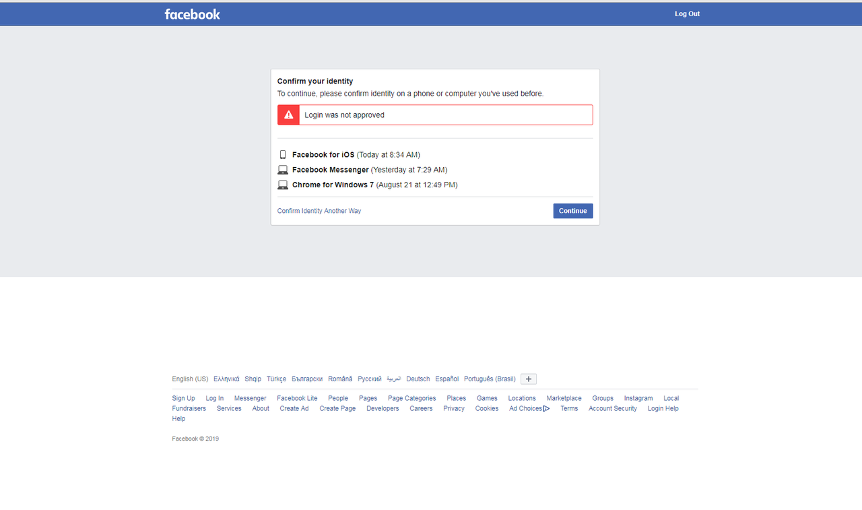The height and width of the screenshot is (510, 862).
Task: Open the Services footer link
Action: coord(229,409)
